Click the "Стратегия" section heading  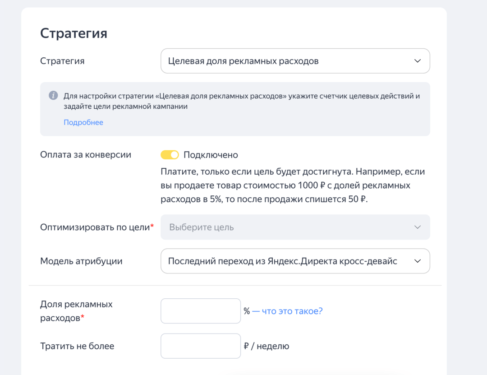[74, 32]
